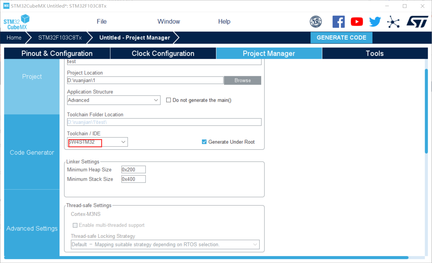Screen dimensions: 432x263
Task: Open the YouTube icon link
Action: [x=357, y=22]
